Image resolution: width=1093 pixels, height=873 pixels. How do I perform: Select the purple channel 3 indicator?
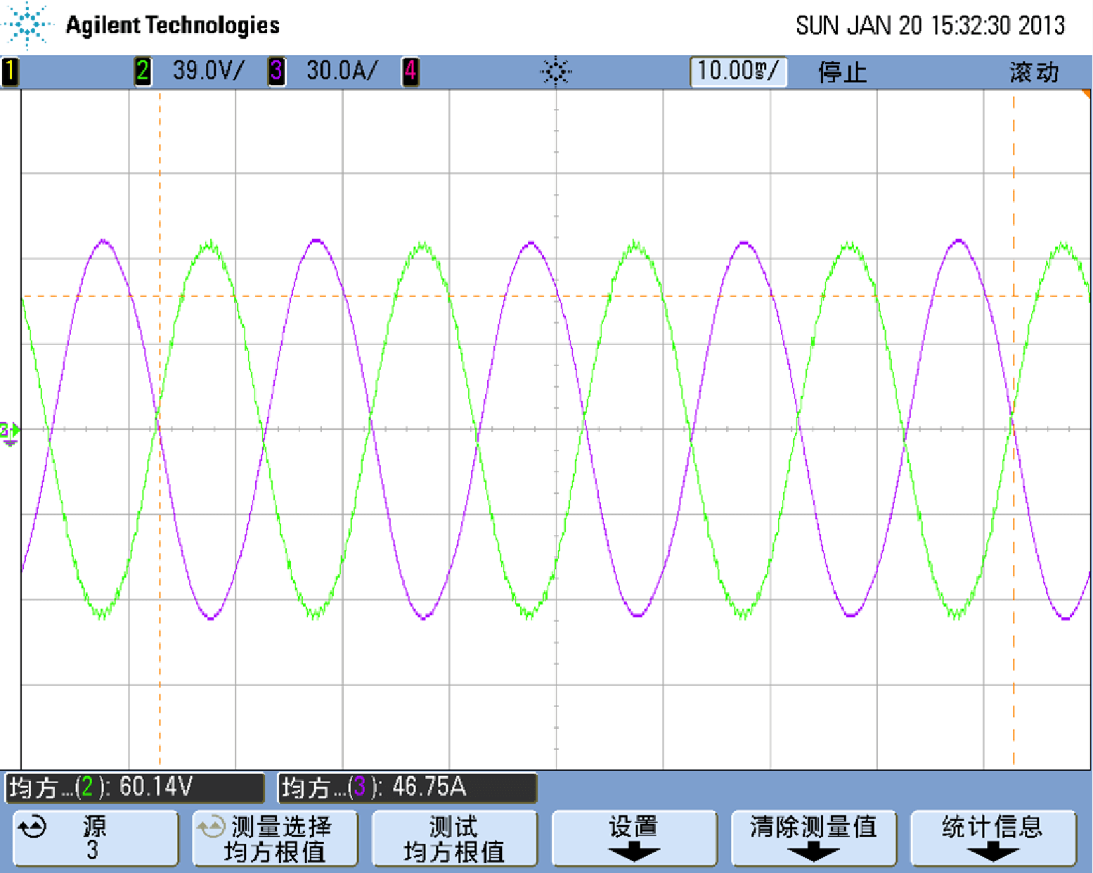[276, 71]
